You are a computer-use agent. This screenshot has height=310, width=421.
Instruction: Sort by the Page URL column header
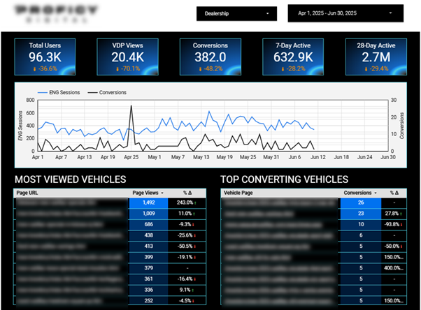pyautogui.click(x=28, y=193)
